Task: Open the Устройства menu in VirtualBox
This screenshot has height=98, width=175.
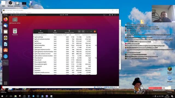Action: pos(23,13)
